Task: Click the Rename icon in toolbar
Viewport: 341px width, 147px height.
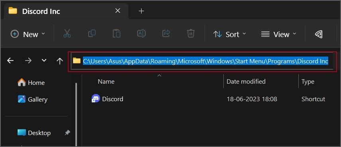Action: click(141, 34)
